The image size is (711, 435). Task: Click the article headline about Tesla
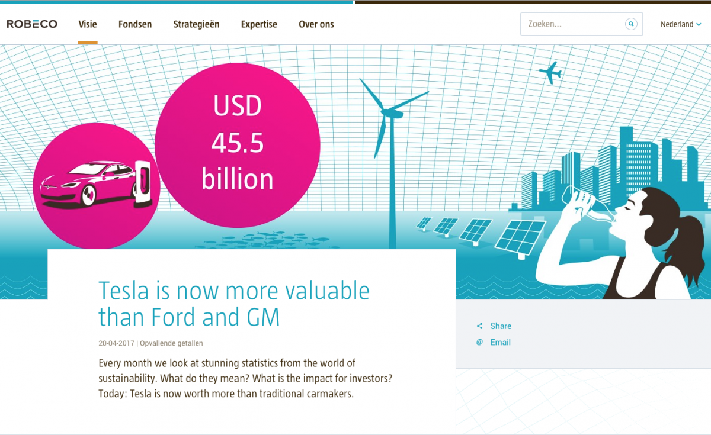[x=234, y=304]
